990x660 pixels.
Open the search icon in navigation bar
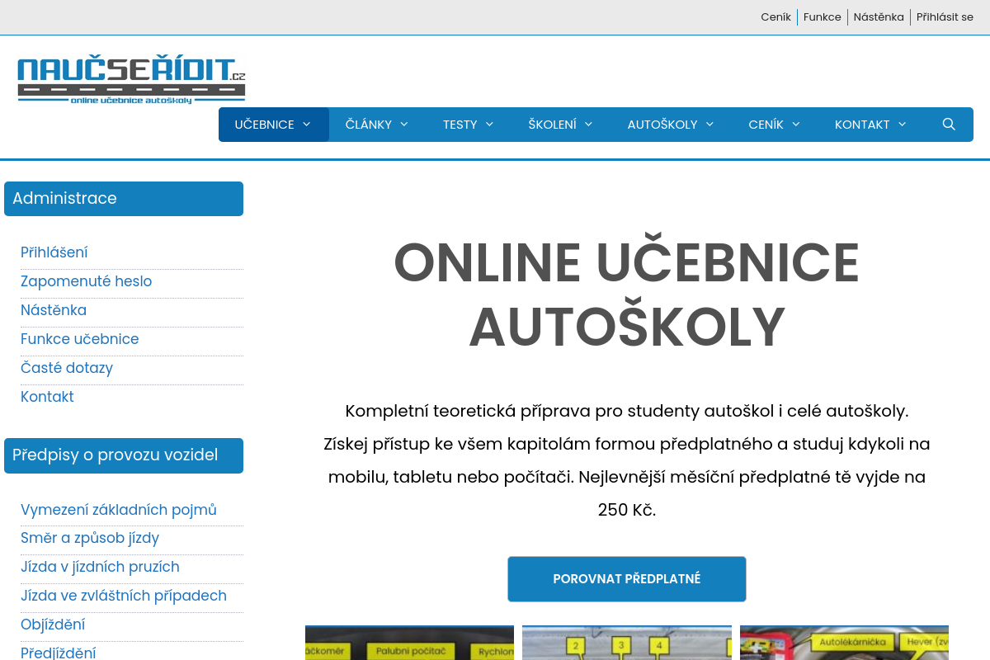point(949,124)
